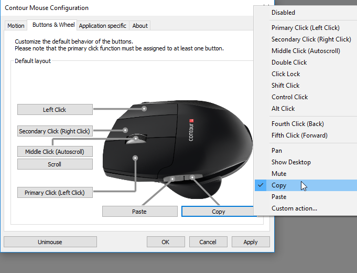Screen dimensions: 357x273
Task: Choose Paste from the dropdown menu
Action: click(x=306, y=197)
